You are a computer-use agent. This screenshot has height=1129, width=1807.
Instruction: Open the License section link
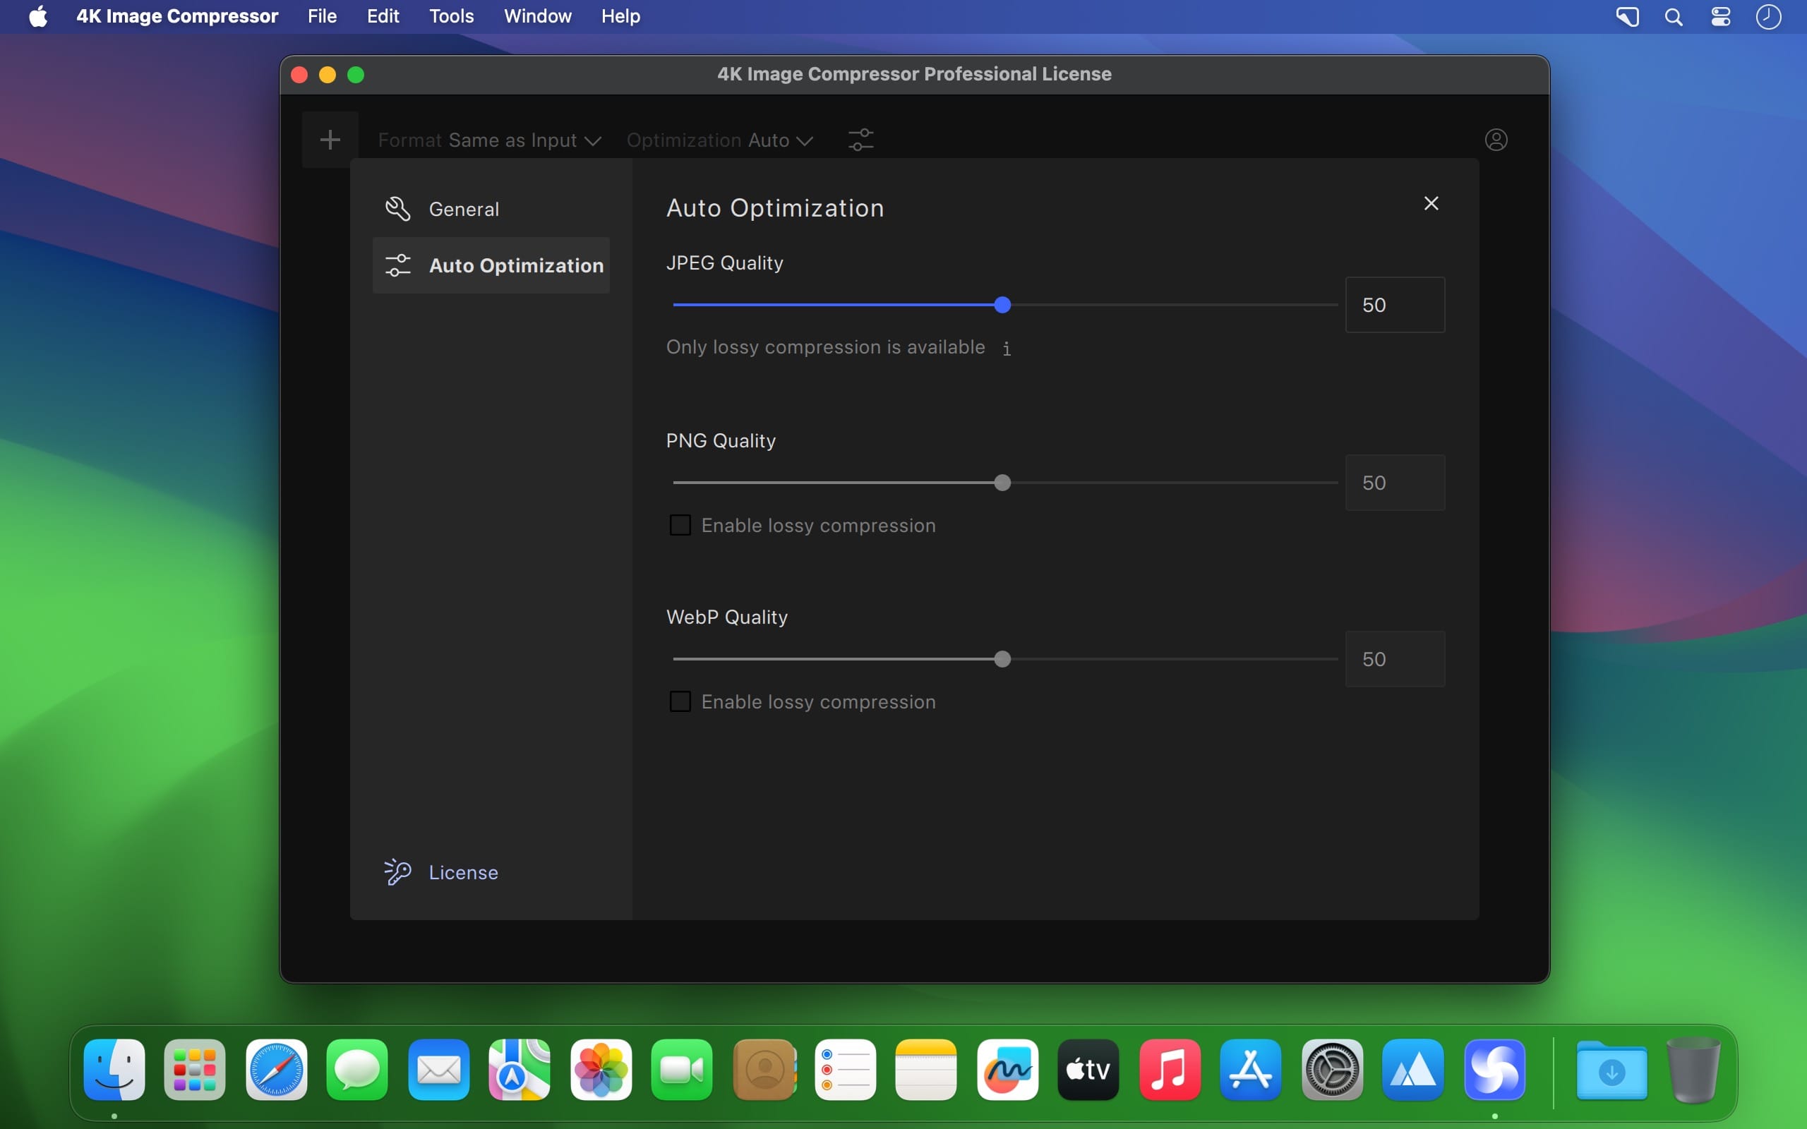coord(463,872)
